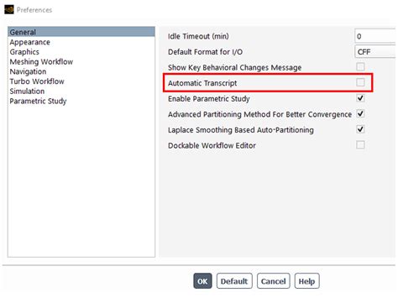Image resolution: width=398 pixels, height=303 pixels.
Task: Open Meshing Workflow preferences
Action: click(41, 62)
